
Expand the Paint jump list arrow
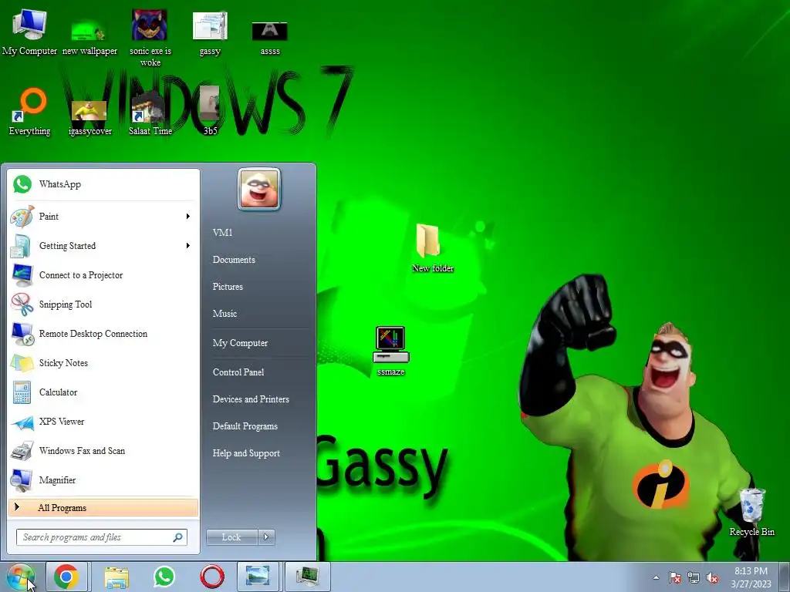188,217
